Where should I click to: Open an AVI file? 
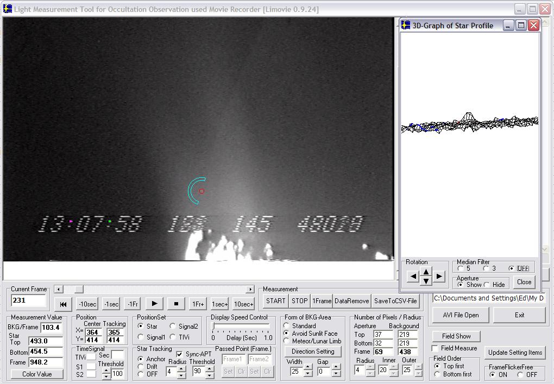pyautogui.click(x=460, y=315)
